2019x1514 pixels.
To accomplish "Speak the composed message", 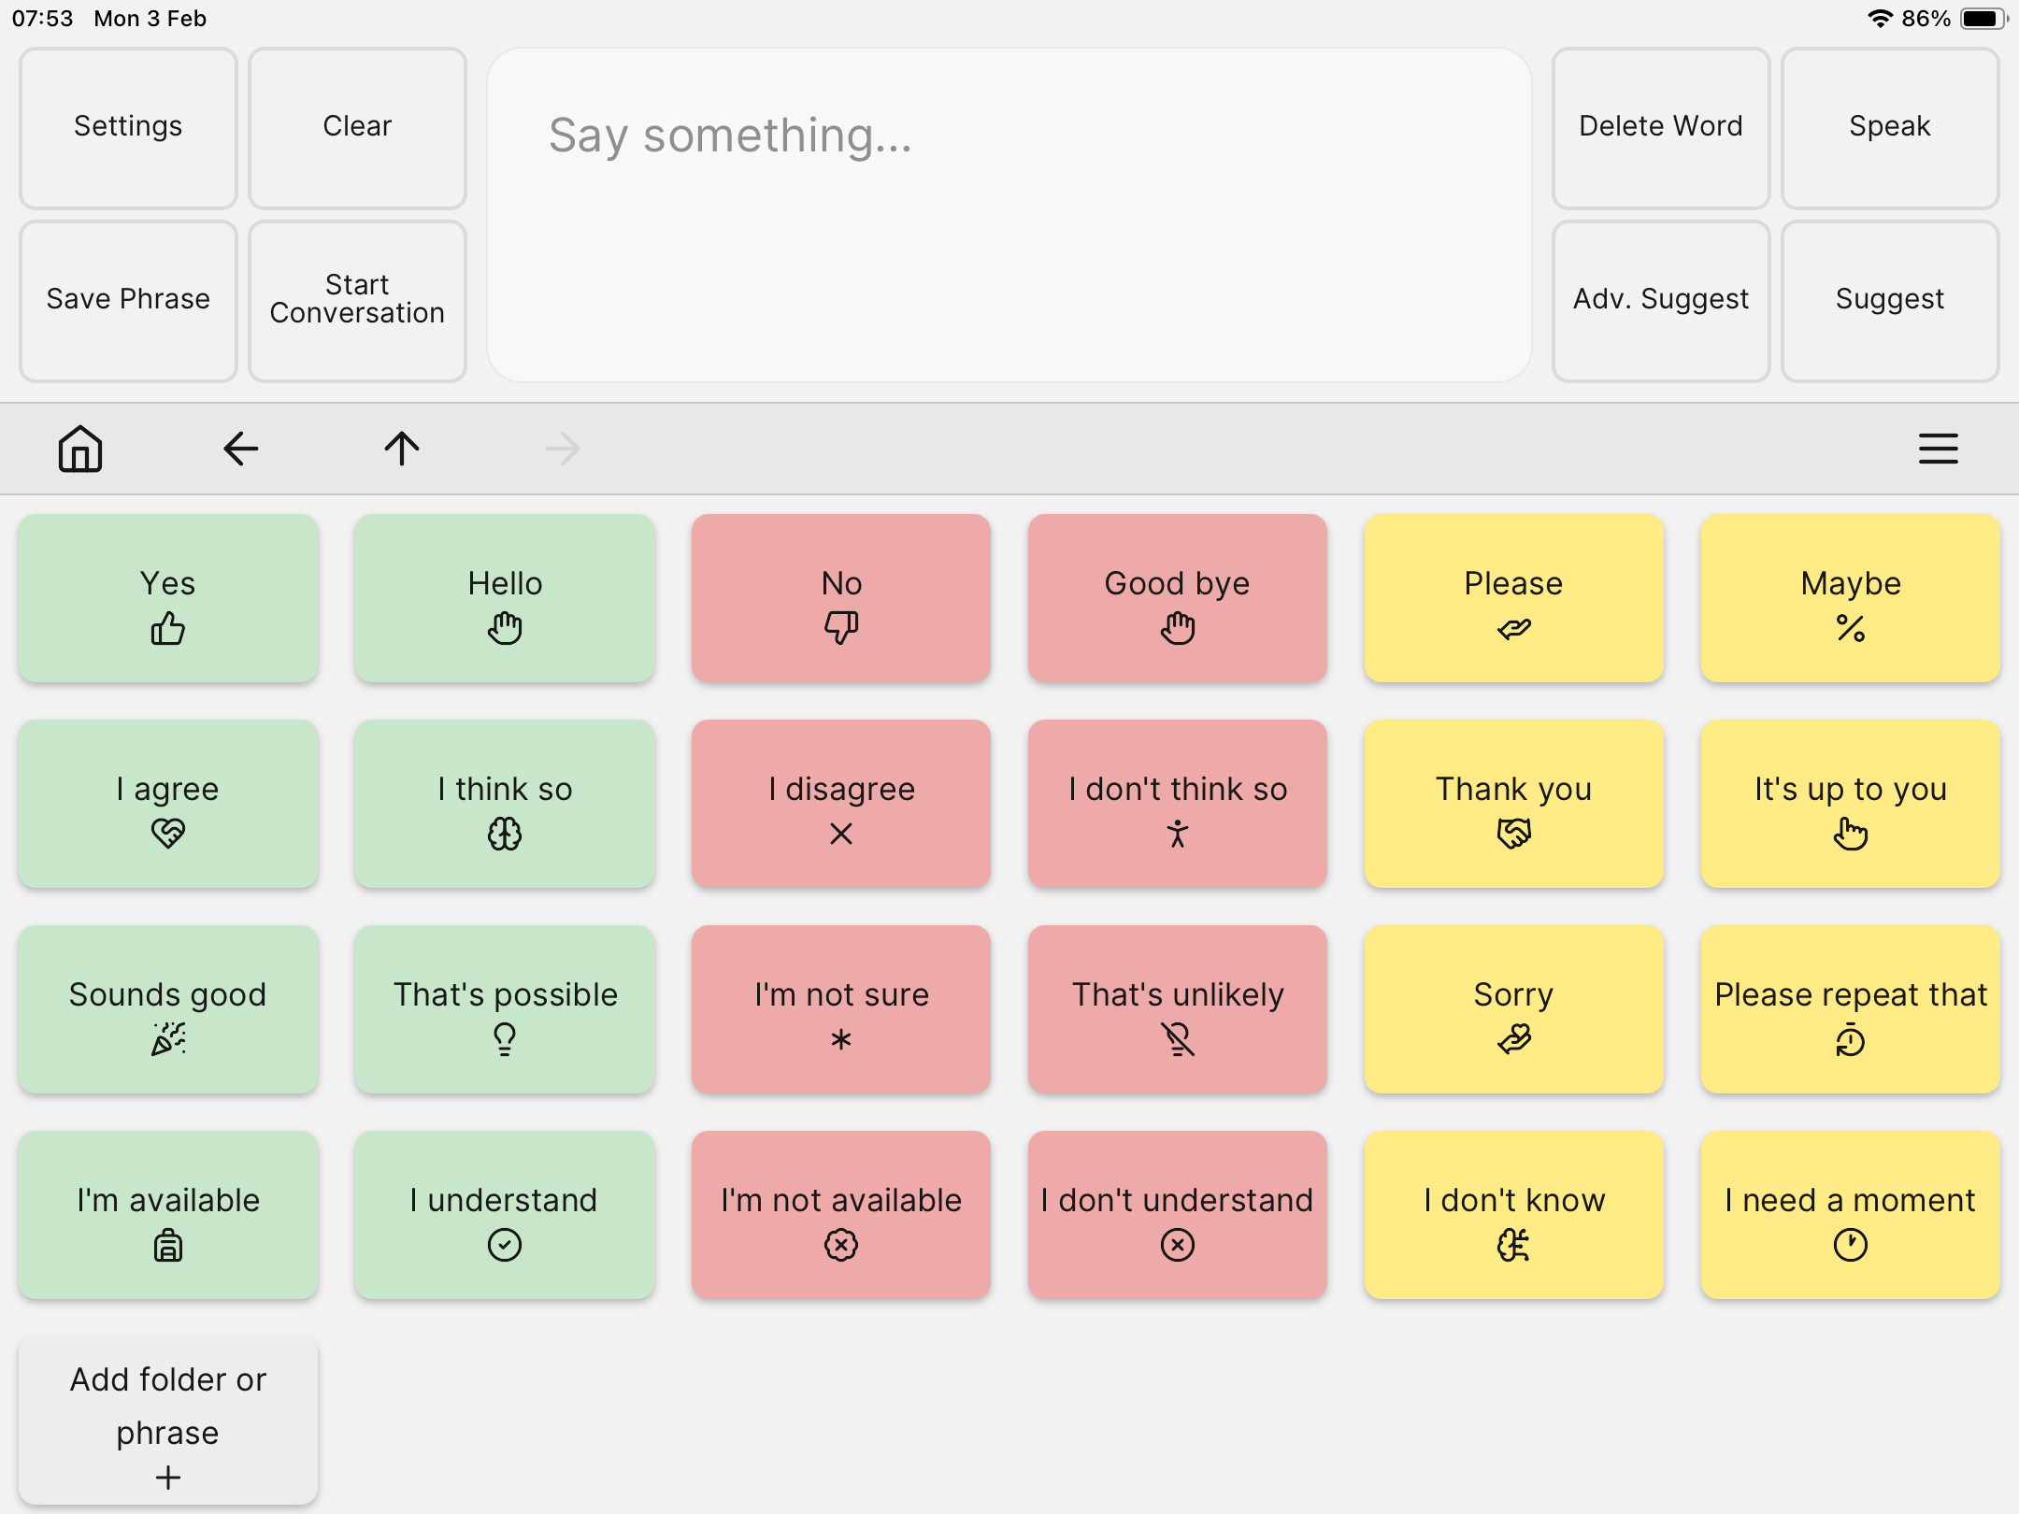I will coord(1890,128).
